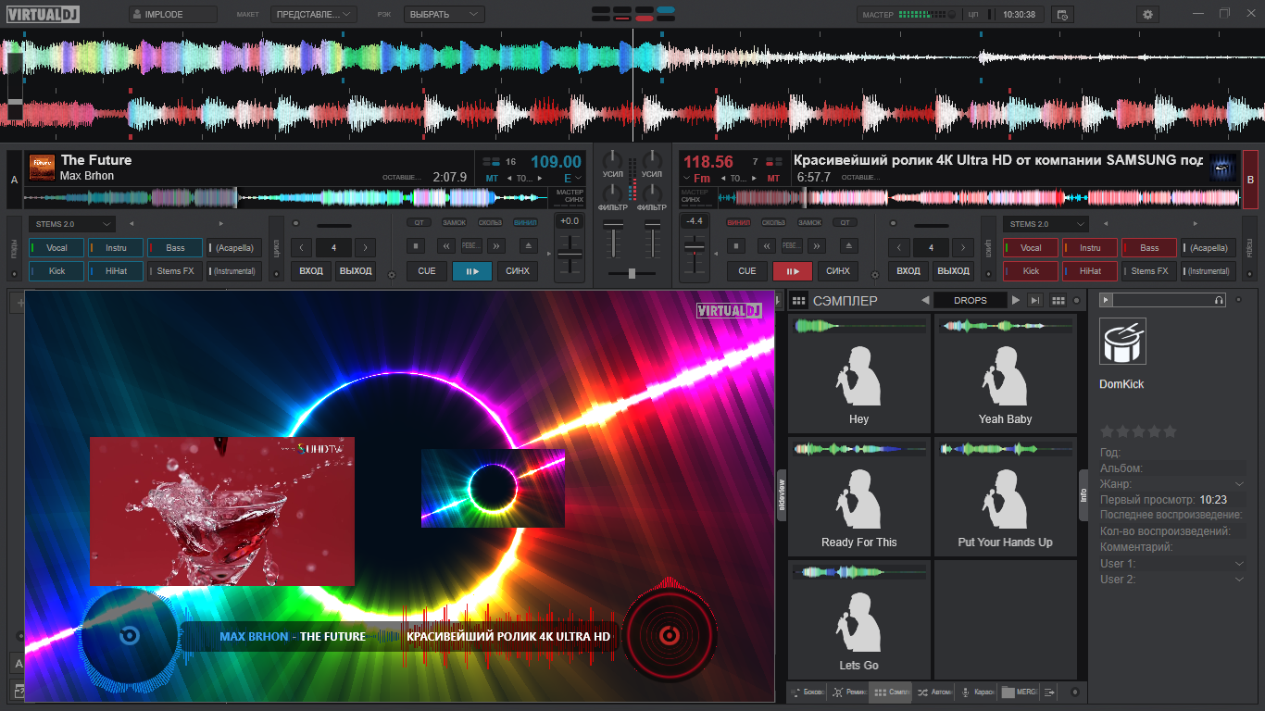Expand the STEMS 2.0 dropdown on deck B
This screenshot has width=1265, height=711.
click(1046, 223)
